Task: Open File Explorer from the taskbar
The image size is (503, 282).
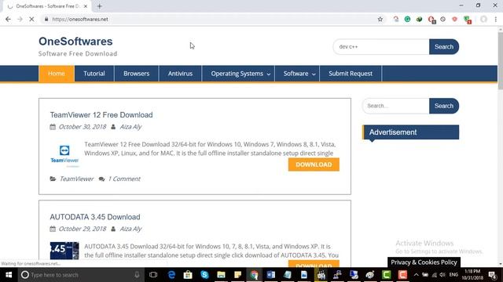Action: click(221, 275)
